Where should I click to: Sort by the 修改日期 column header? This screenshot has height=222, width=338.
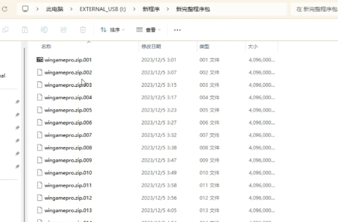coord(151,47)
